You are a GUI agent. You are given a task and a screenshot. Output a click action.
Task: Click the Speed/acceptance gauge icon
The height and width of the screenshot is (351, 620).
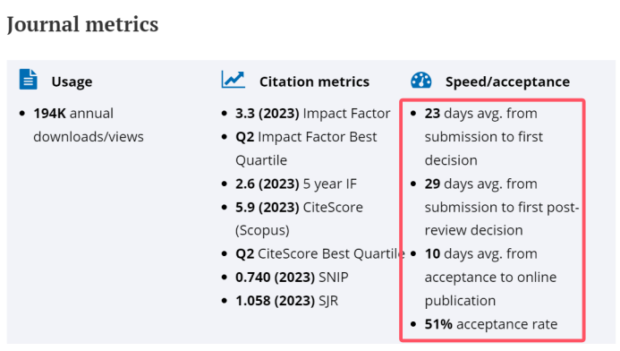tap(421, 80)
